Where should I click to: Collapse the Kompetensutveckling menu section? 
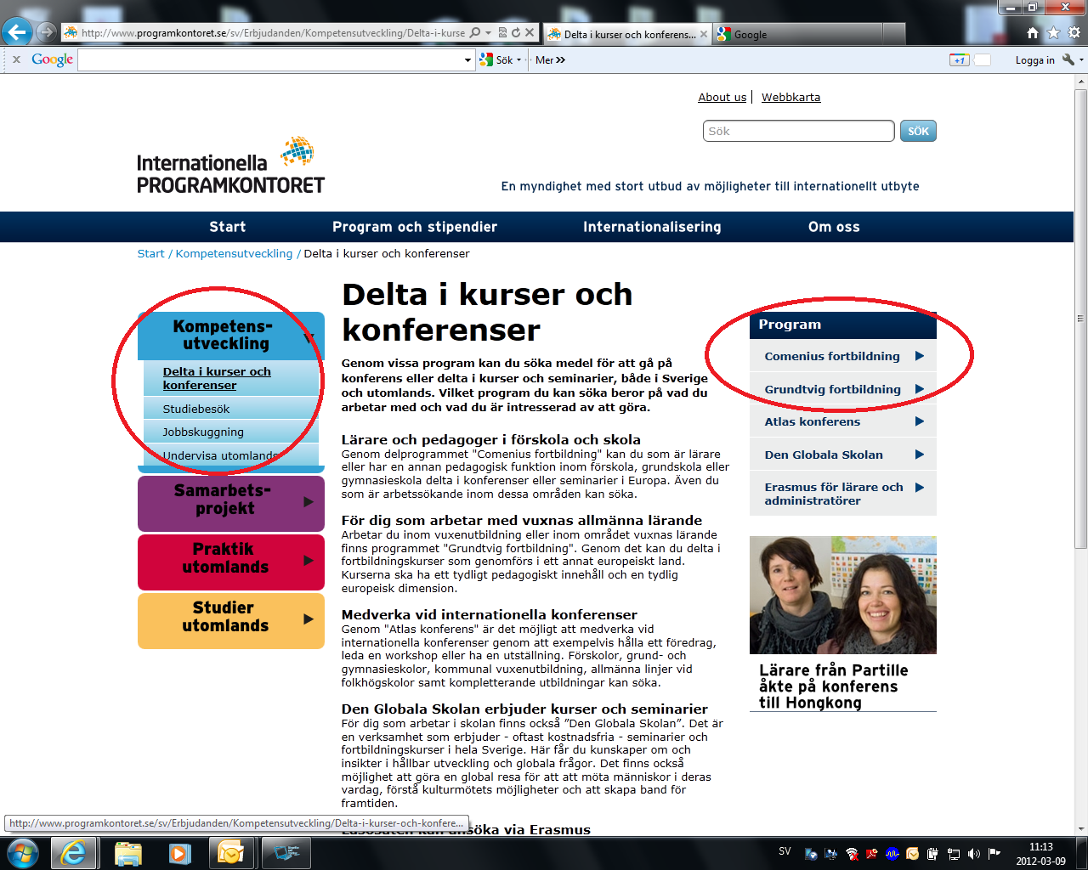[309, 337]
